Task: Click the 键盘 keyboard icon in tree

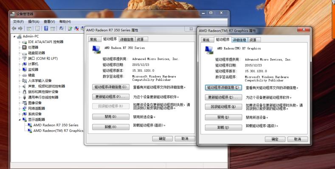Action: [x=24, y=75]
